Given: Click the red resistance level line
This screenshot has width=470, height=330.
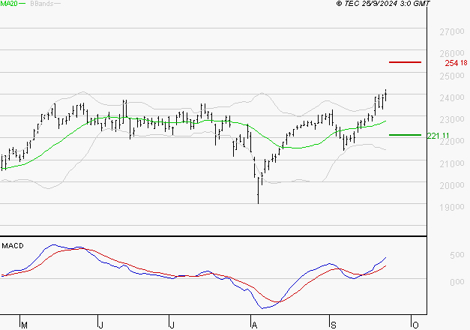Looking at the screenshot, I should tap(405, 62).
